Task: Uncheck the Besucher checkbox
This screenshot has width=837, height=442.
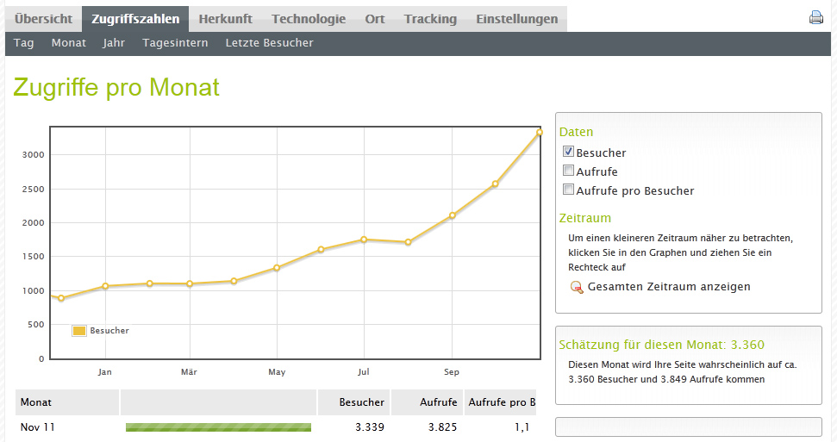Action: 569,152
